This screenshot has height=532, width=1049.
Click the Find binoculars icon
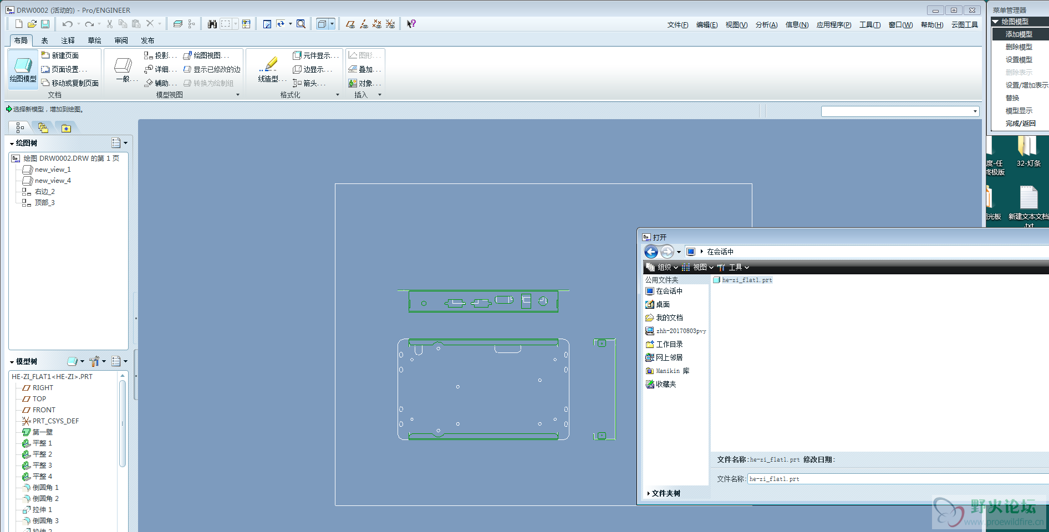tap(212, 24)
